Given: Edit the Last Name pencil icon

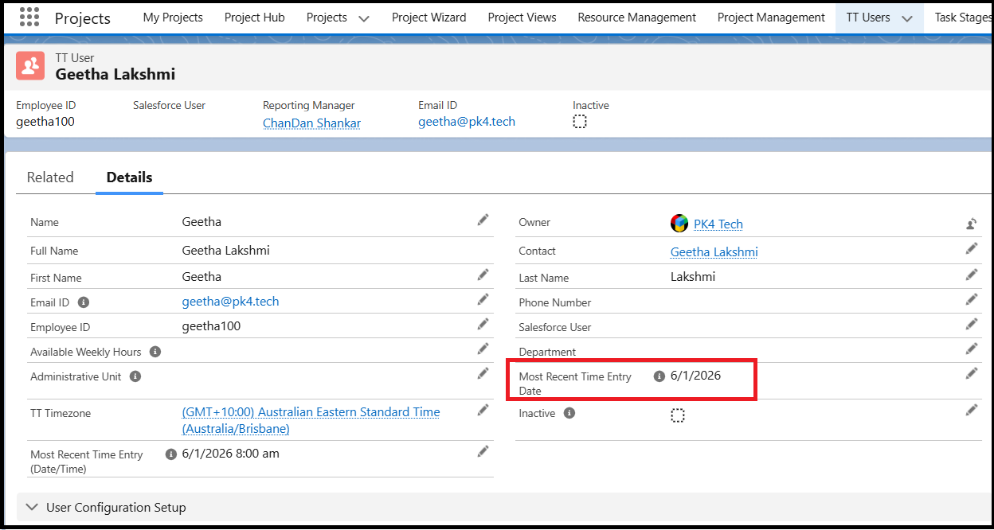Looking at the screenshot, I should coord(972,275).
